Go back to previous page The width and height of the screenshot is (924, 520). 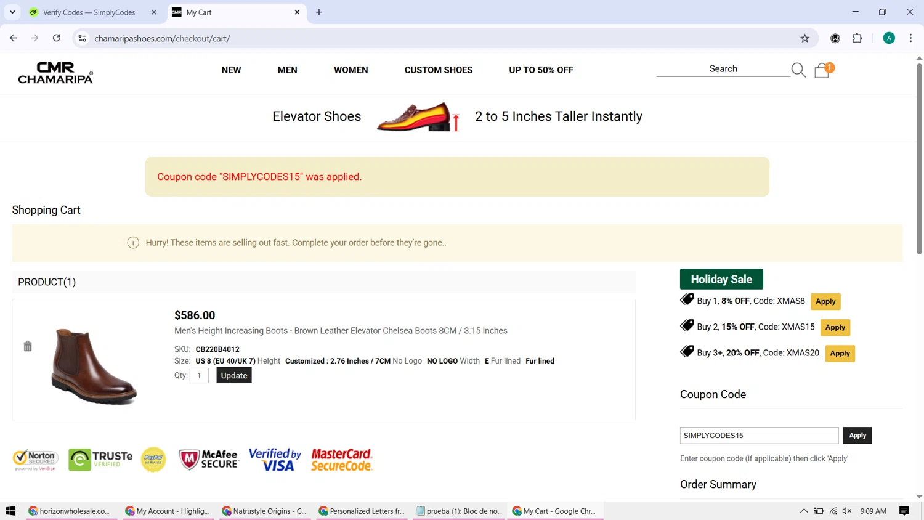pyautogui.click(x=14, y=38)
